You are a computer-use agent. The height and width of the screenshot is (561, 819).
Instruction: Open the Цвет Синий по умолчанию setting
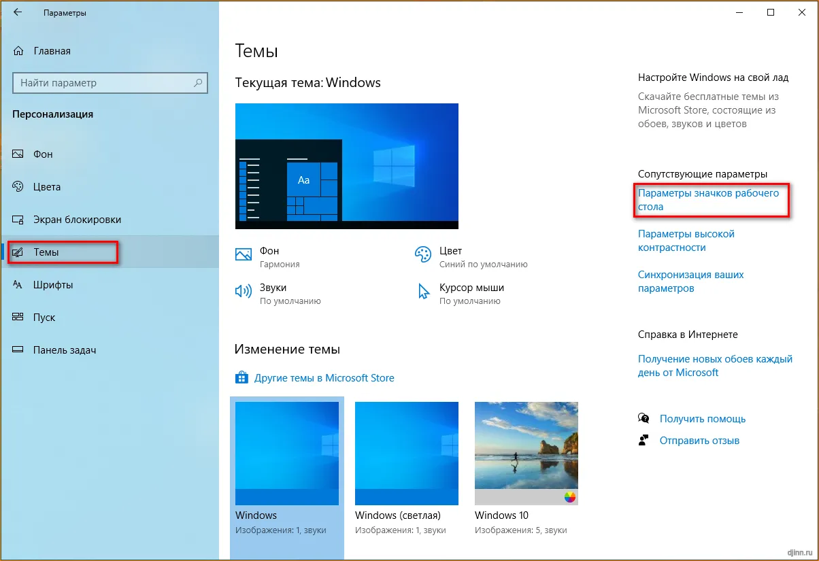(x=471, y=257)
